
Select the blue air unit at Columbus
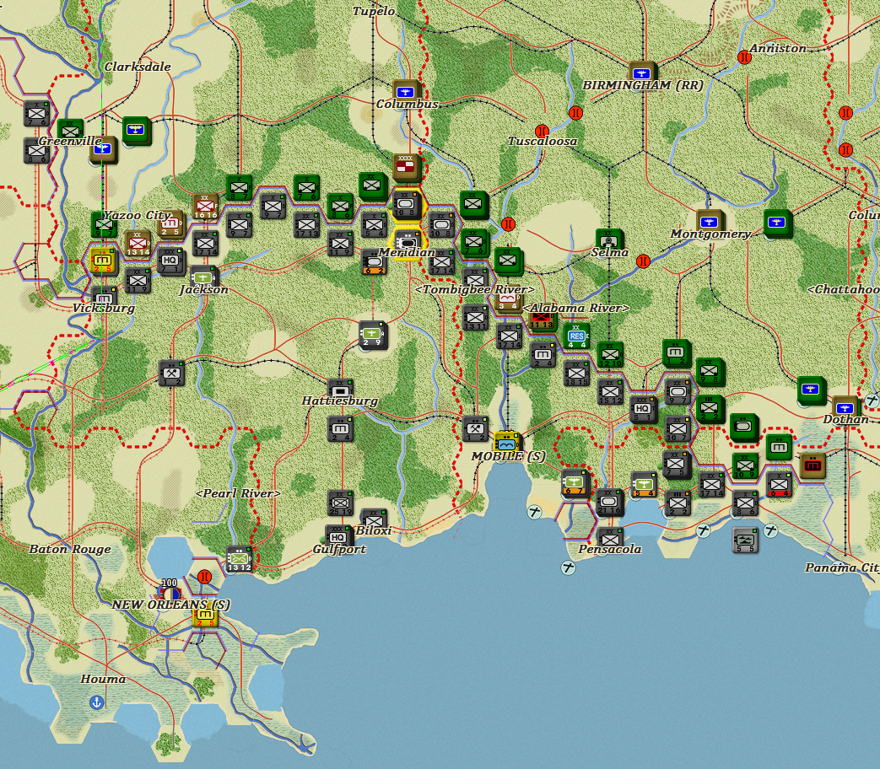tap(406, 92)
